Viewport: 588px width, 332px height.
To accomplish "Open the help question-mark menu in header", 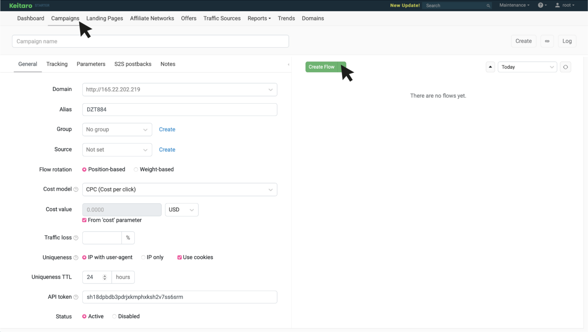I will coord(541,5).
